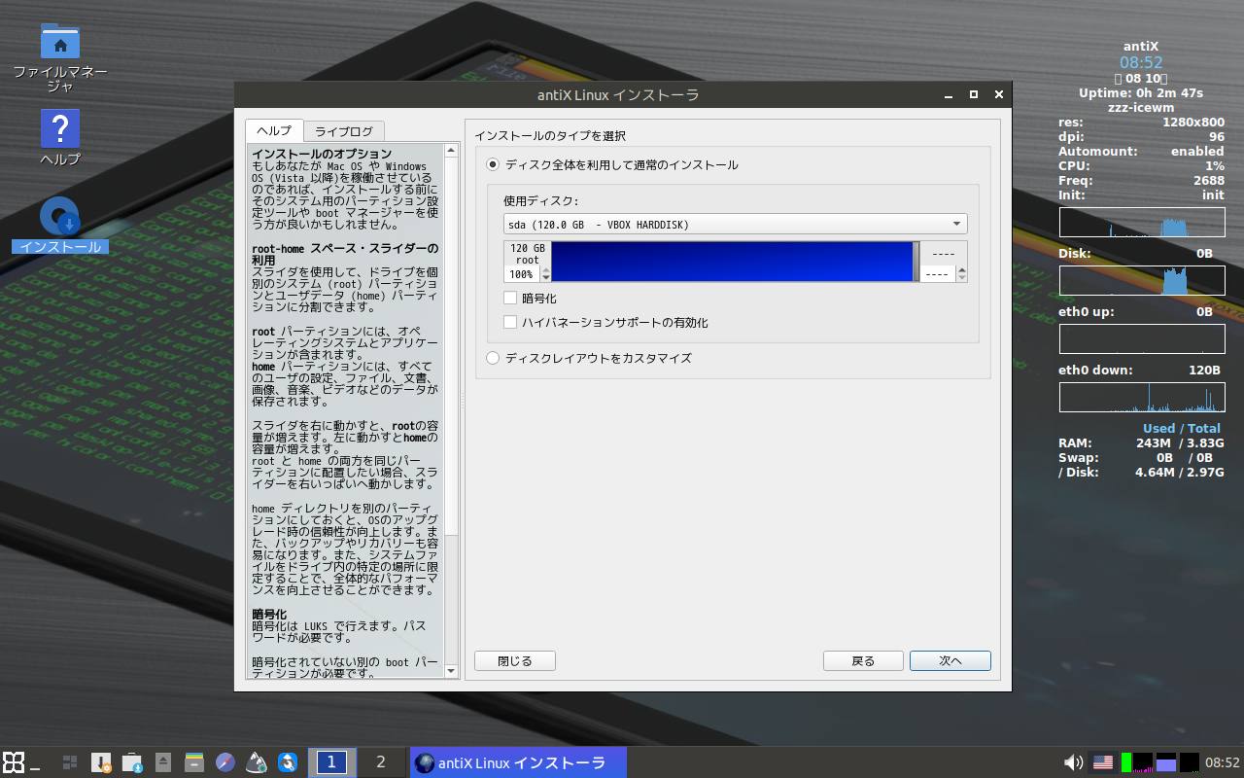This screenshot has width=1244, height=778.
Task: Click the 閉じる button
Action: [515, 661]
